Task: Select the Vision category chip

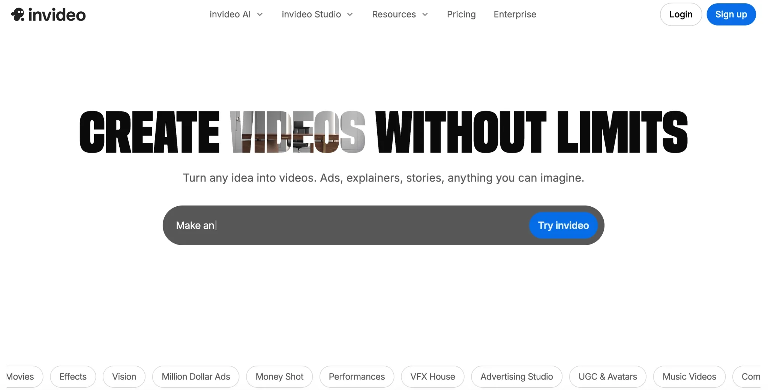Action: point(124,376)
